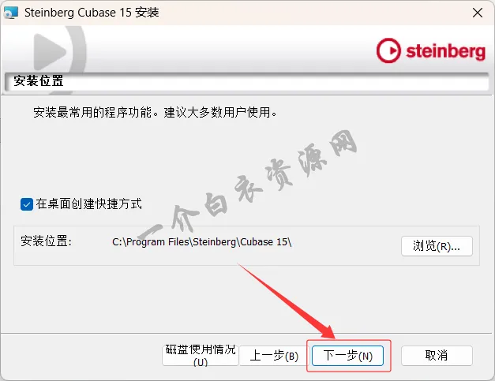The height and width of the screenshot is (381, 495).
Task: Untick the desktop shortcut checkbox
Action: [x=27, y=204]
